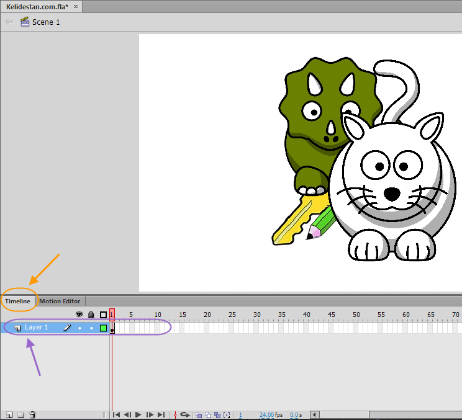Image resolution: width=462 pixels, height=420 pixels.
Task: Go to last frame
Action: coord(161,414)
